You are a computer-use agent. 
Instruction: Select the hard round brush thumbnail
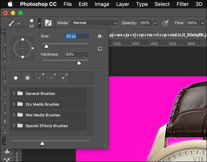tap(16, 78)
